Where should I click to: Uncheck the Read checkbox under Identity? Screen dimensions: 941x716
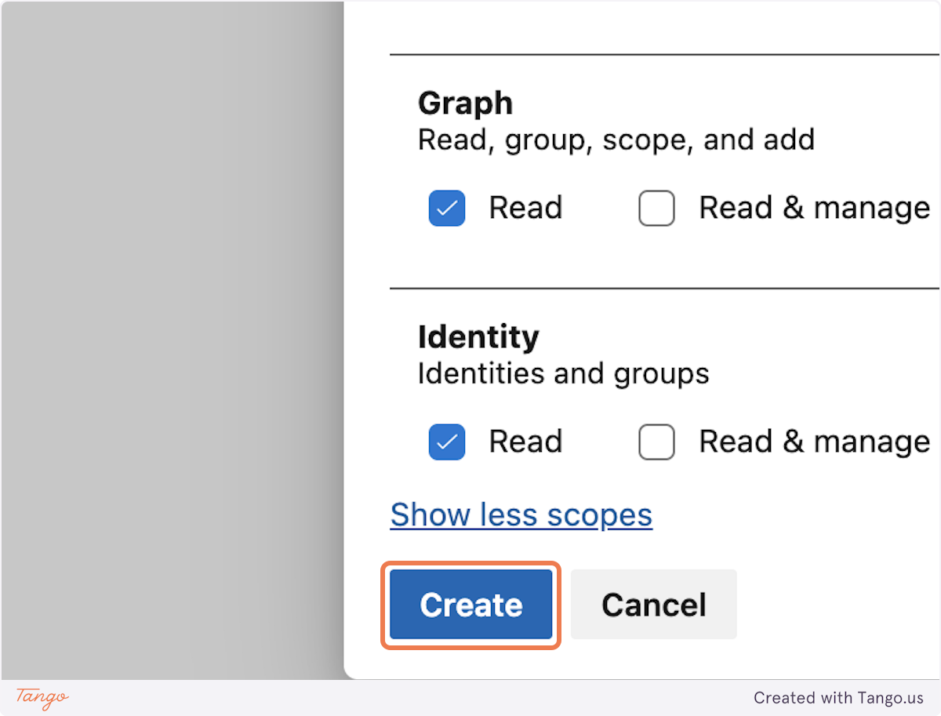click(x=446, y=442)
